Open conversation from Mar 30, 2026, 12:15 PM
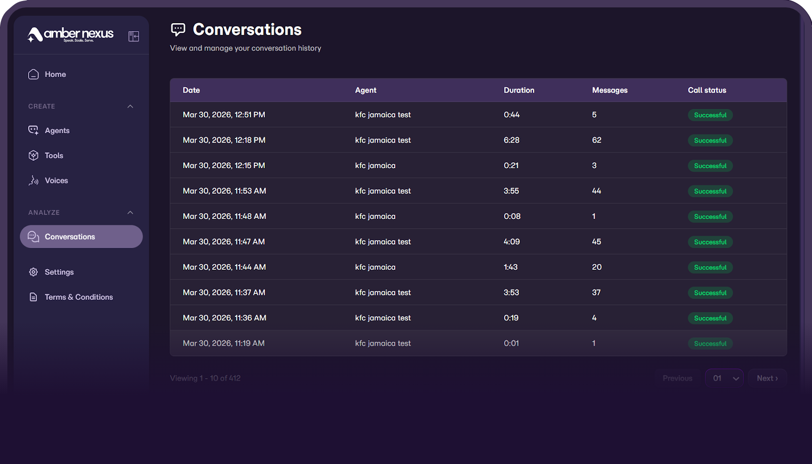Viewport: 812px width, 464px height. (479, 166)
